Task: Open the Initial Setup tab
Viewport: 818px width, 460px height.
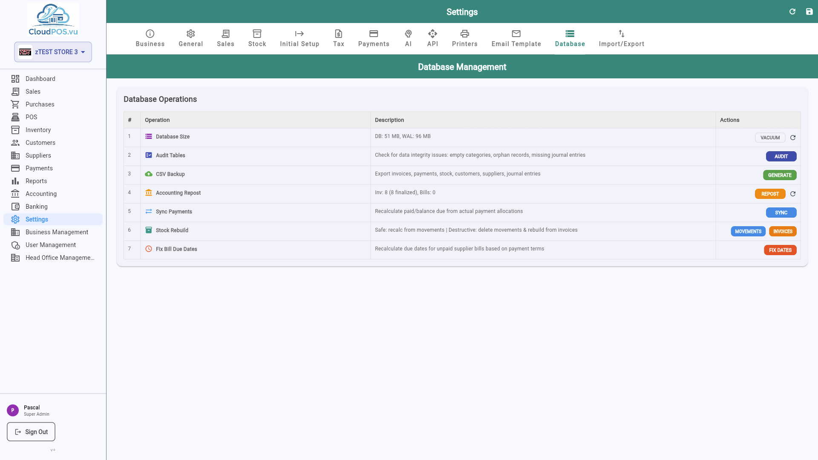Action: (x=300, y=38)
